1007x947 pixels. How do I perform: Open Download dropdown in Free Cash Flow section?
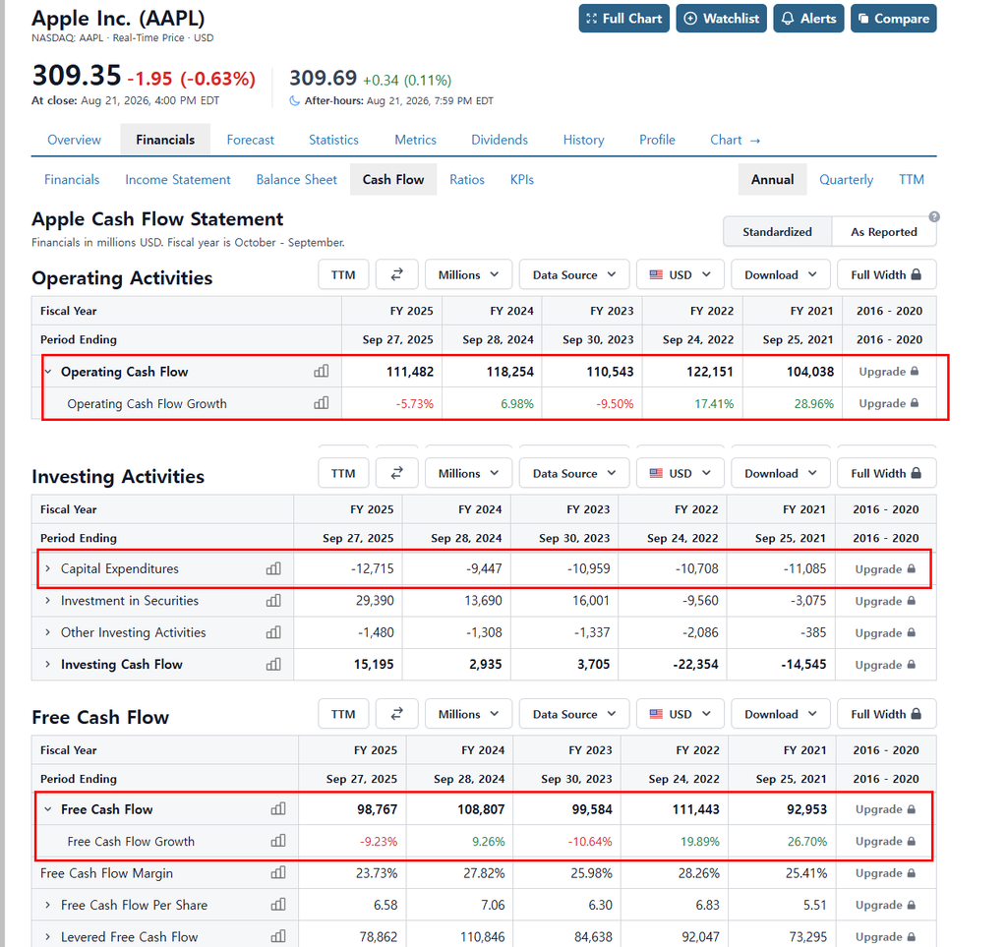coord(780,714)
